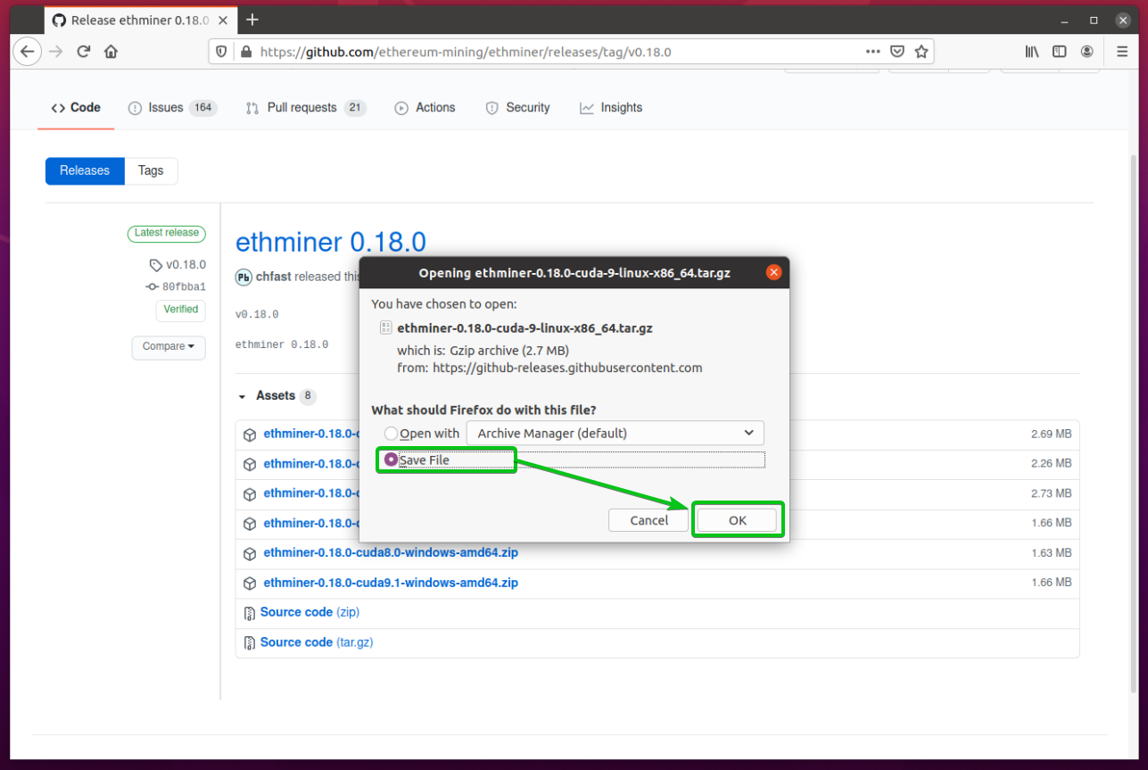This screenshot has height=770, width=1148.
Task: Click the Latest release badge
Action: [166, 233]
